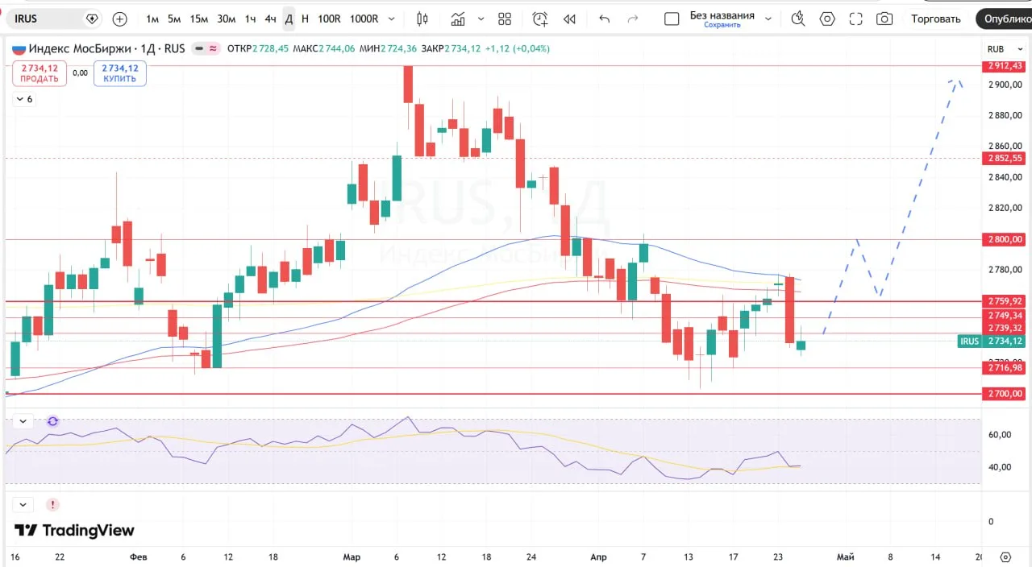Select the 15м timeframe
This screenshot has height=567, width=1032.
[199, 19]
